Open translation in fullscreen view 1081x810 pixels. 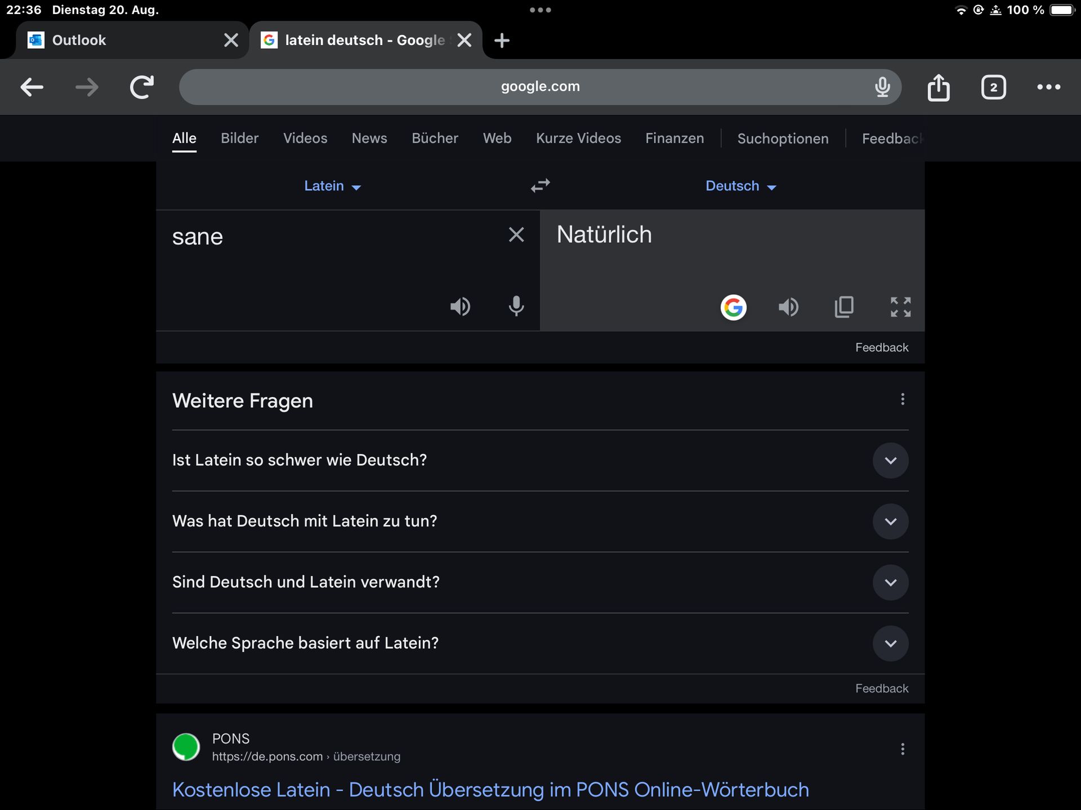click(900, 307)
